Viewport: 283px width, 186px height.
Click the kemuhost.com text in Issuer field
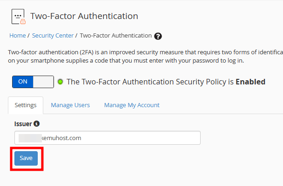[x=61, y=138]
